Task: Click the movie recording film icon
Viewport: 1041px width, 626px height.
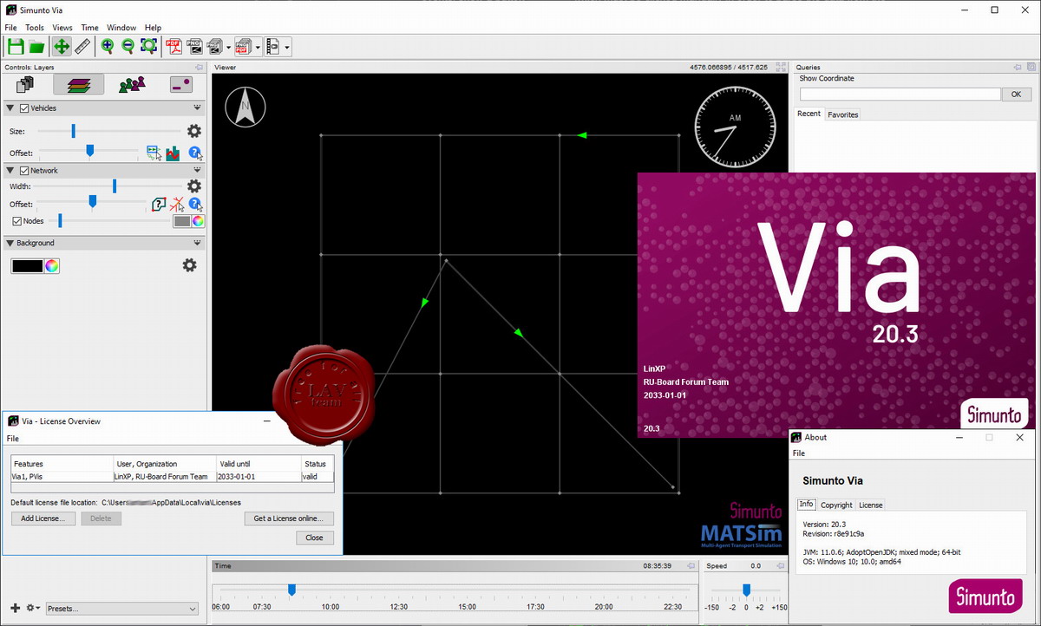Action: click(273, 47)
